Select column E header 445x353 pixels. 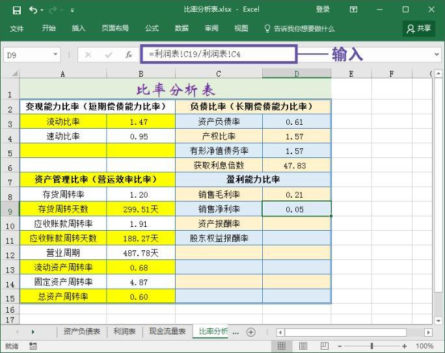click(x=351, y=73)
